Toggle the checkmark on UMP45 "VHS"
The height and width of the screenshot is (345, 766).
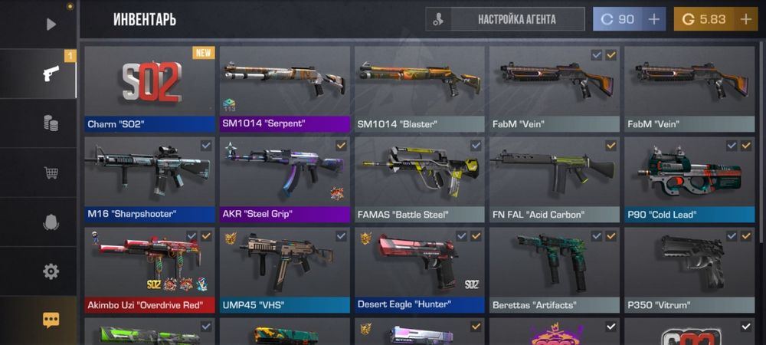341,236
